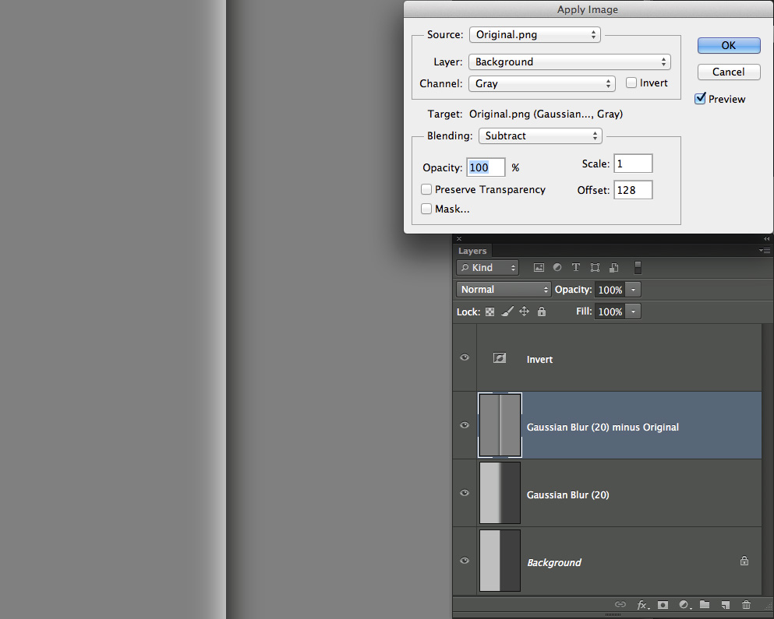Open the Normal blend mode dropdown

504,290
